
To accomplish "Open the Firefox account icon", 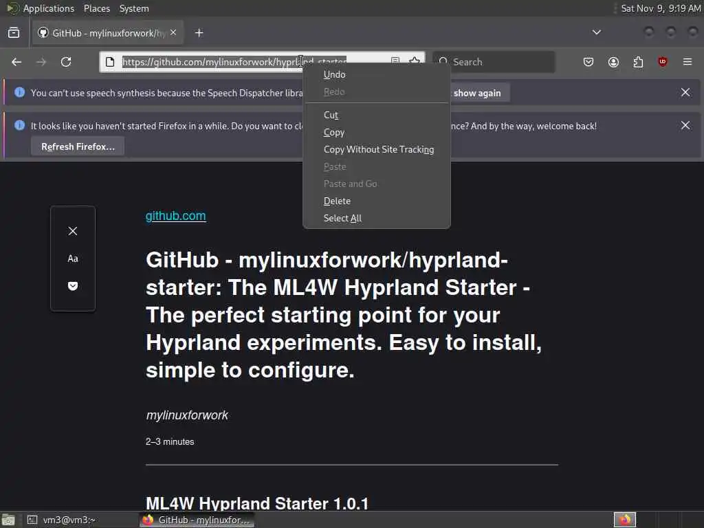I will (613, 62).
